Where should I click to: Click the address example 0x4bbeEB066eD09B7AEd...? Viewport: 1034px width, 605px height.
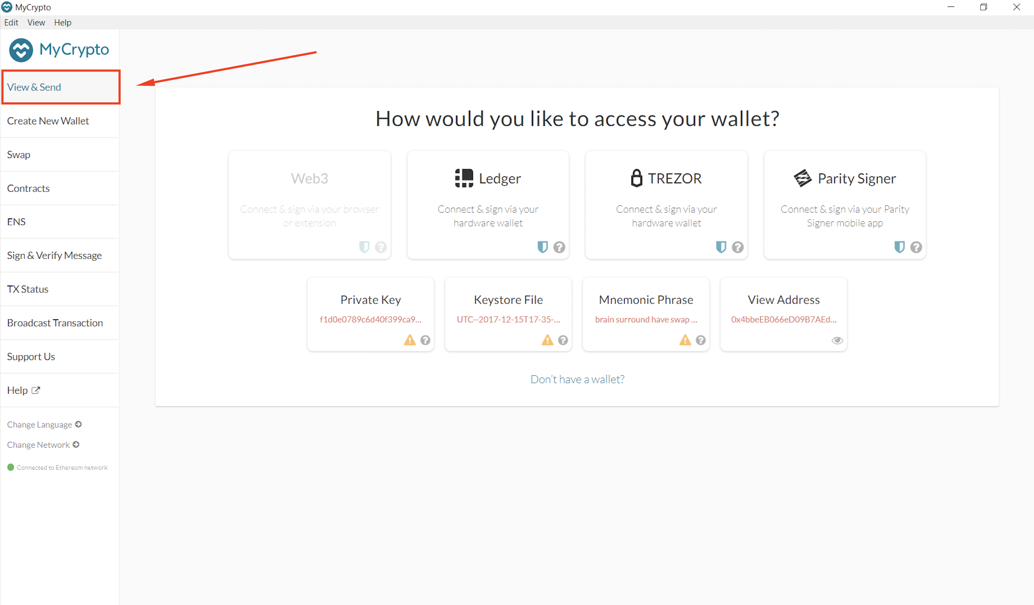(784, 319)
